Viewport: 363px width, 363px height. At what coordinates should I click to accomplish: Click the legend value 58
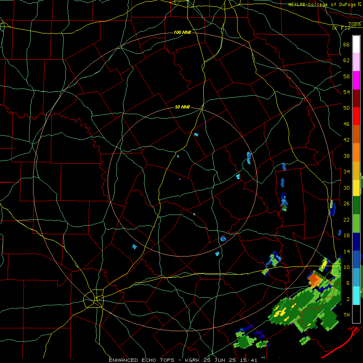pyautogui.click(x=346, y=76)
